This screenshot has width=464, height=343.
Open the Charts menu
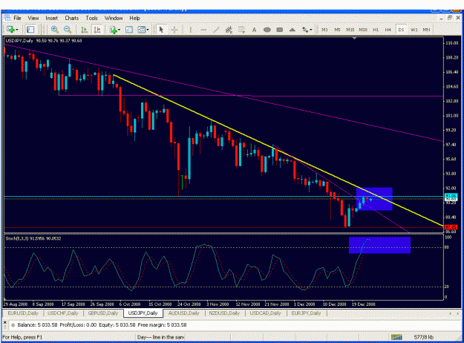click(71, 18)
